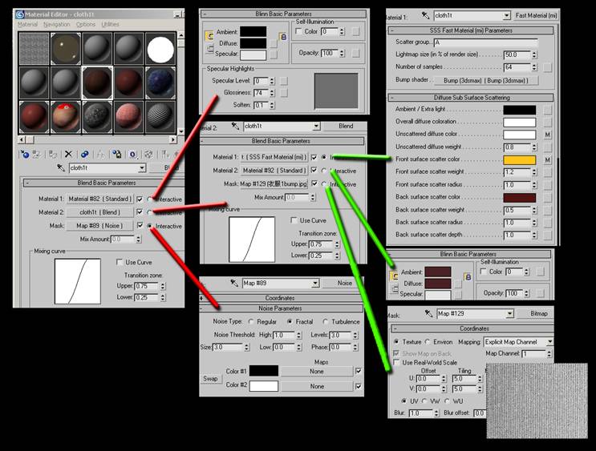Click the Ambient/Diffuse color lock icon
Viewport: 596px width, 451px height.
pyautogui.click(x=282, y=36)
